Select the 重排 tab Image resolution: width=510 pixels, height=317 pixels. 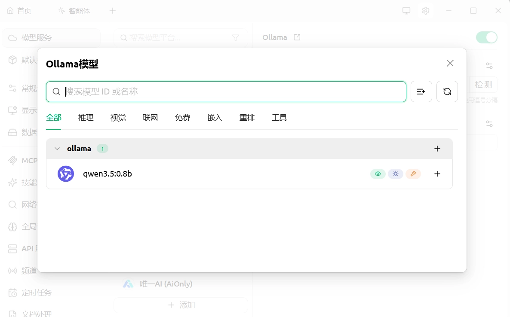(x=247, y=118)
